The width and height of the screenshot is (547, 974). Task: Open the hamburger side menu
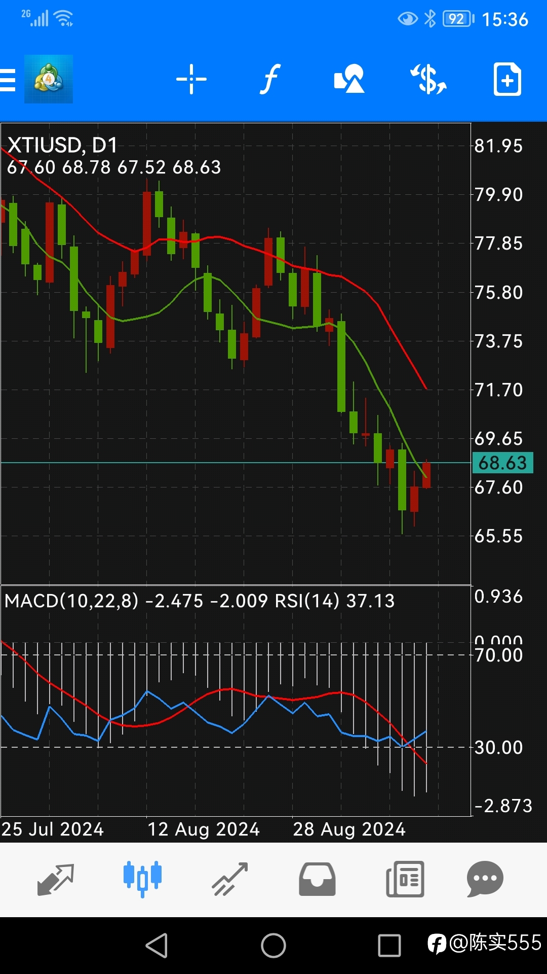click(x=8, y=80)
